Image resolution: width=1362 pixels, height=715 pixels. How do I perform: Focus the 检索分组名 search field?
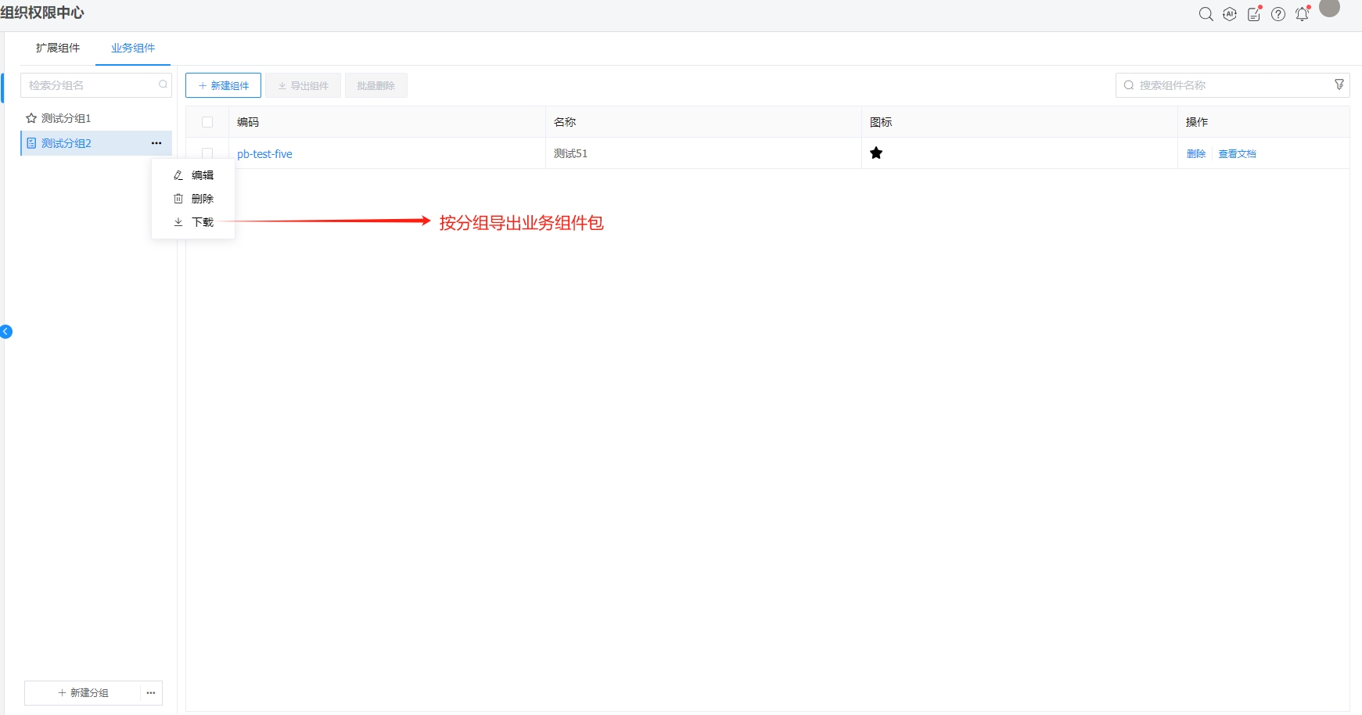click(90, 85)
